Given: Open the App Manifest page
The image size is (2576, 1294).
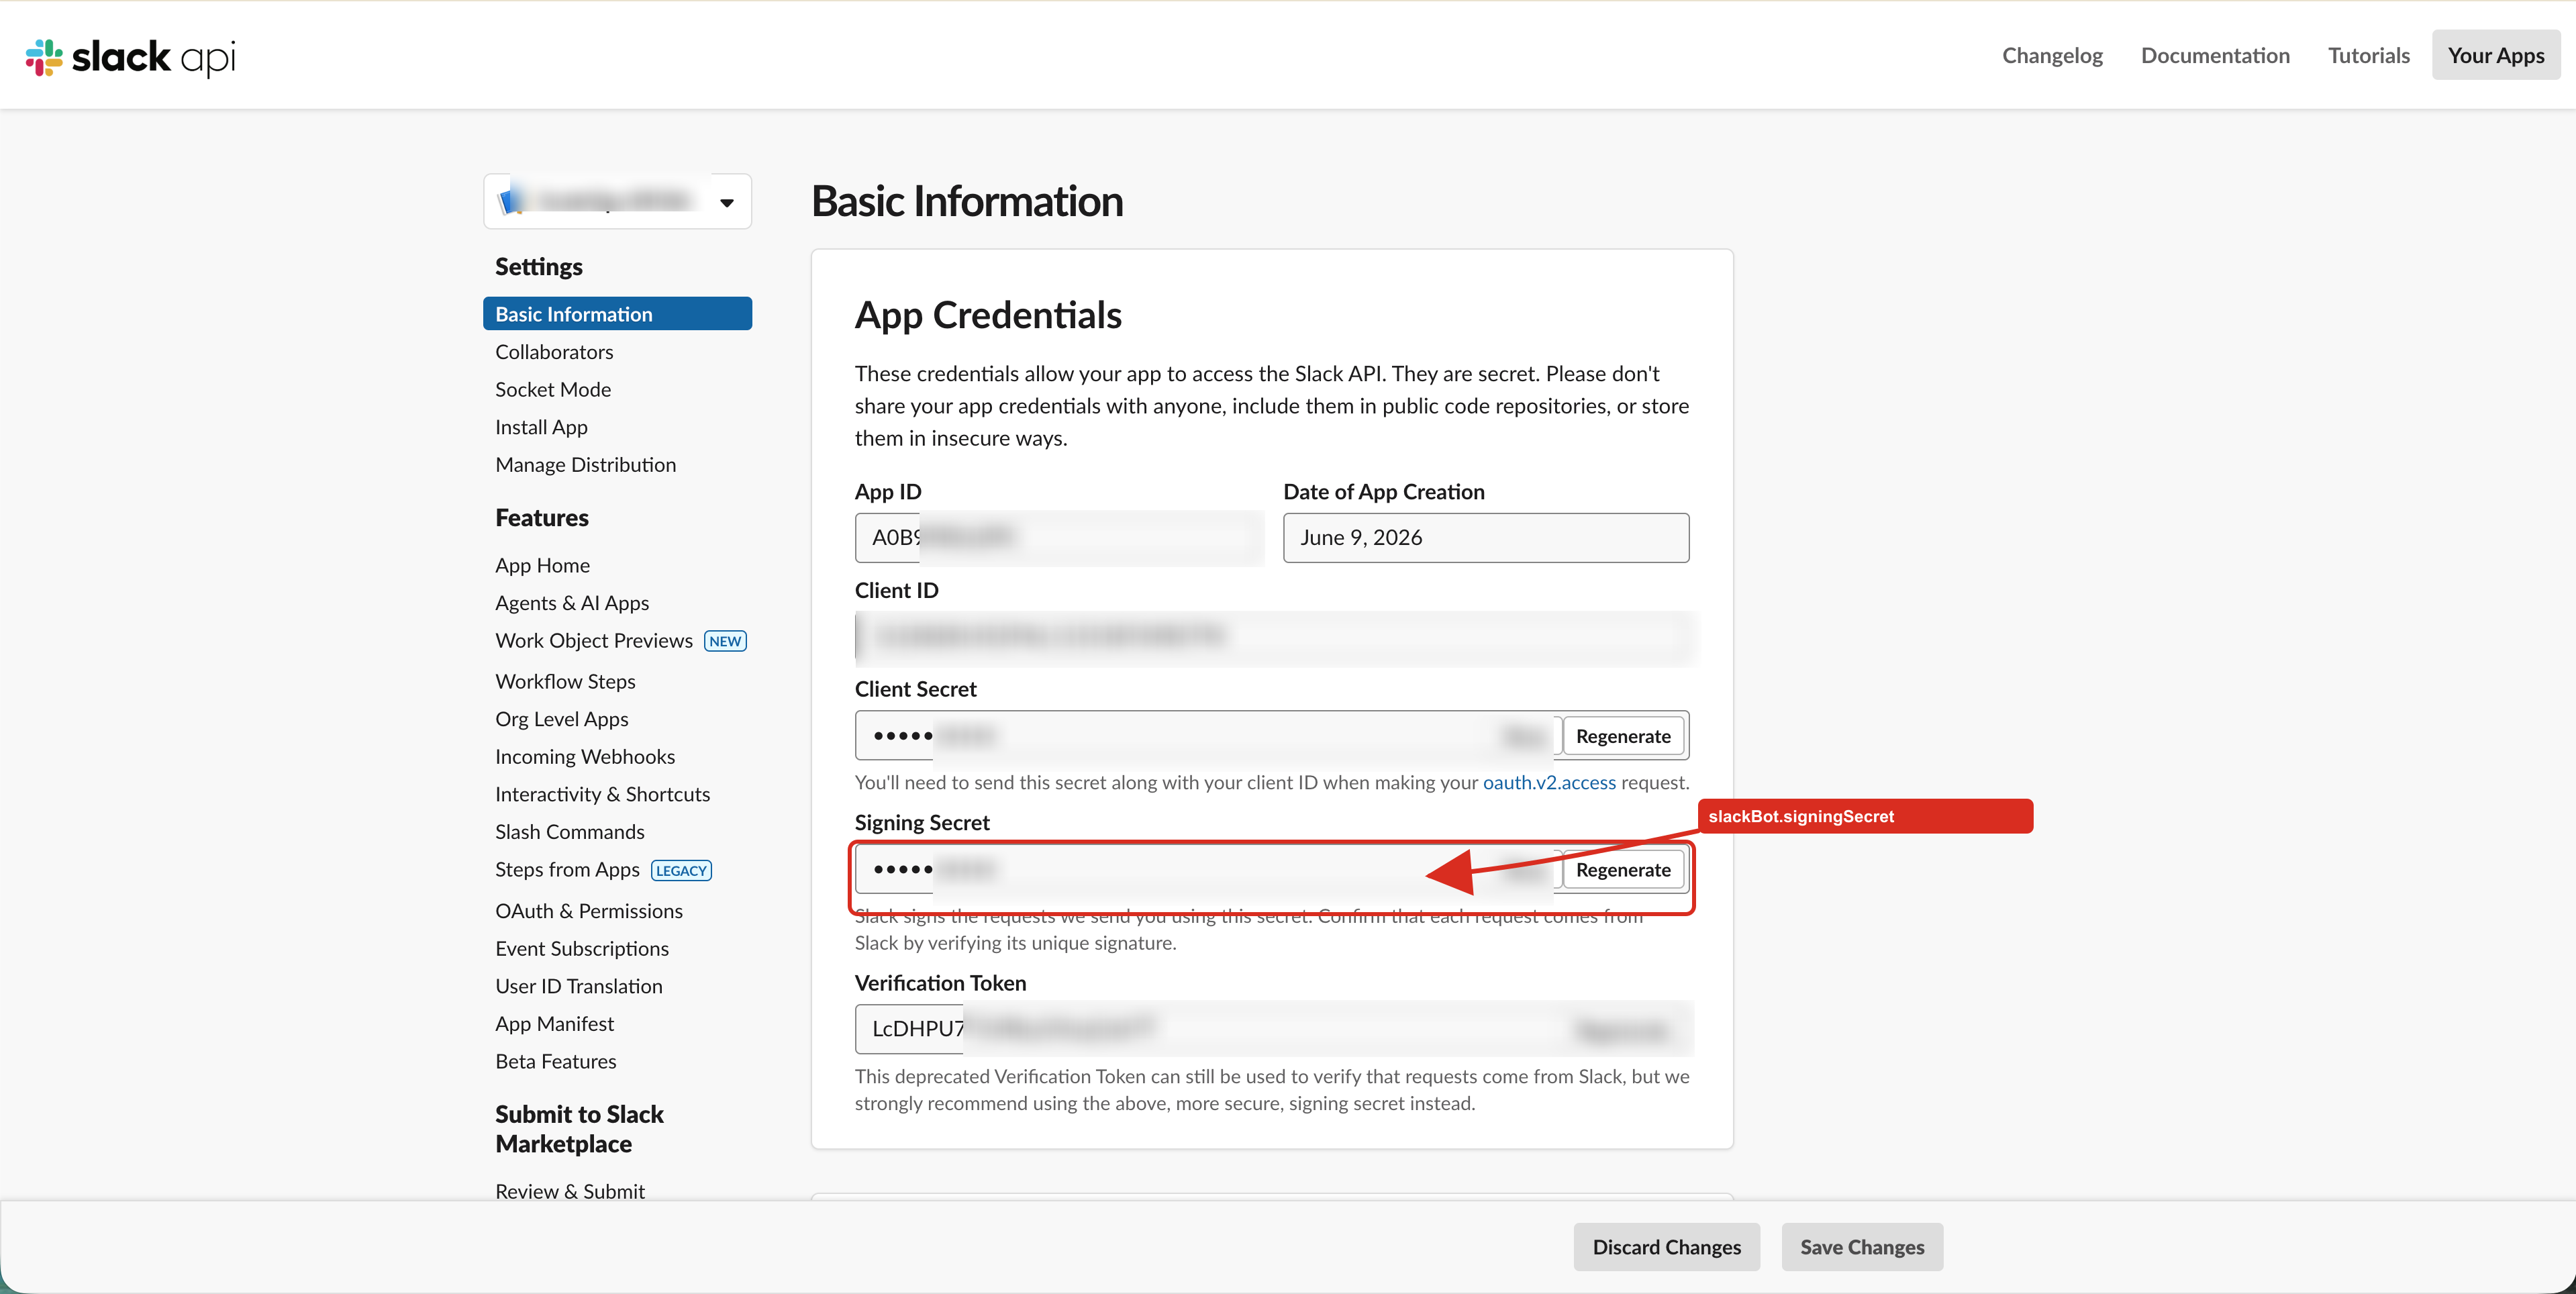Looking at the screenshot, I should [554, 1024].
